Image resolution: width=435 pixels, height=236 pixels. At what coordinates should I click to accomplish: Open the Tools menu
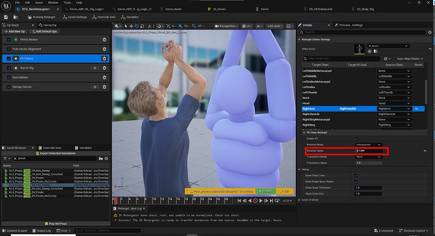coord(67,3)
